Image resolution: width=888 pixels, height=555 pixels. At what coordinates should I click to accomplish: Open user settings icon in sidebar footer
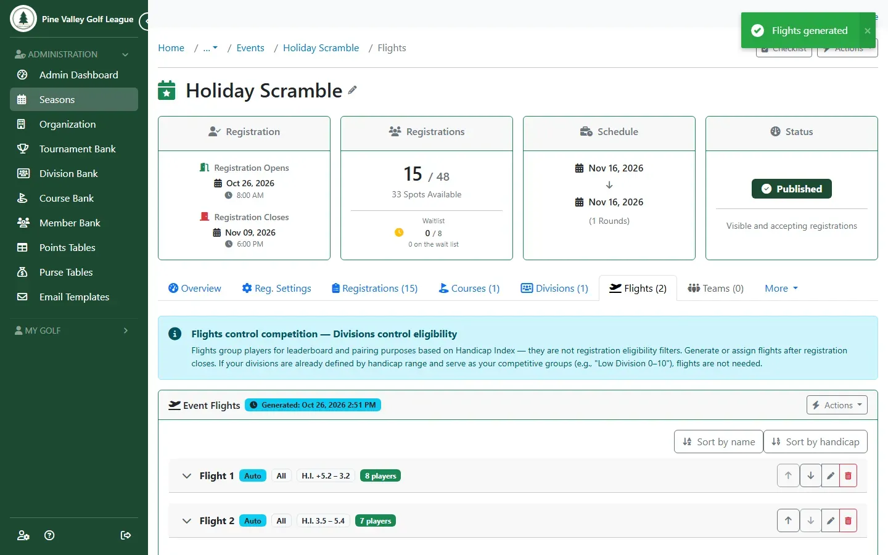pos(23,535)
